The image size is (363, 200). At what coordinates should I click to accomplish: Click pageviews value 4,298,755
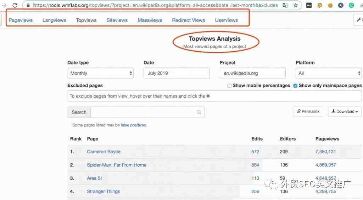[325, 192]
